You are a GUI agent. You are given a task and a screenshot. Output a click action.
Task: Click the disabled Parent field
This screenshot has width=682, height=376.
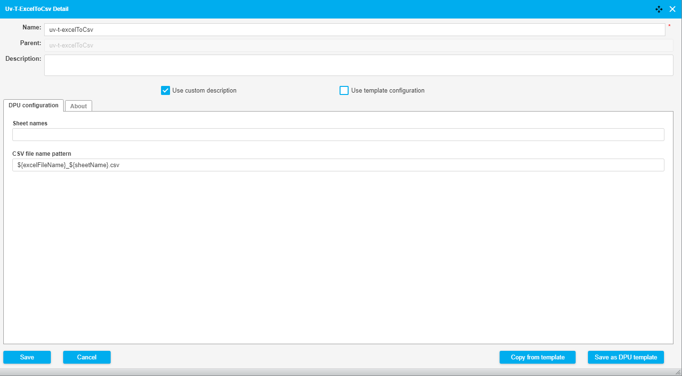358,46
